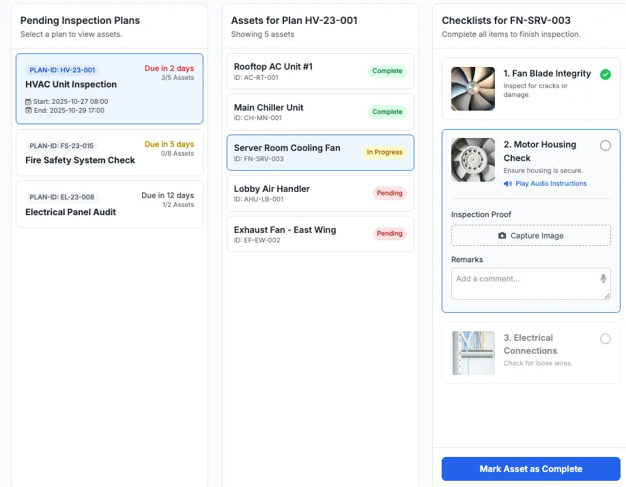Toggle the Motor Housing Check radio circle

click(x=605, y=145)
